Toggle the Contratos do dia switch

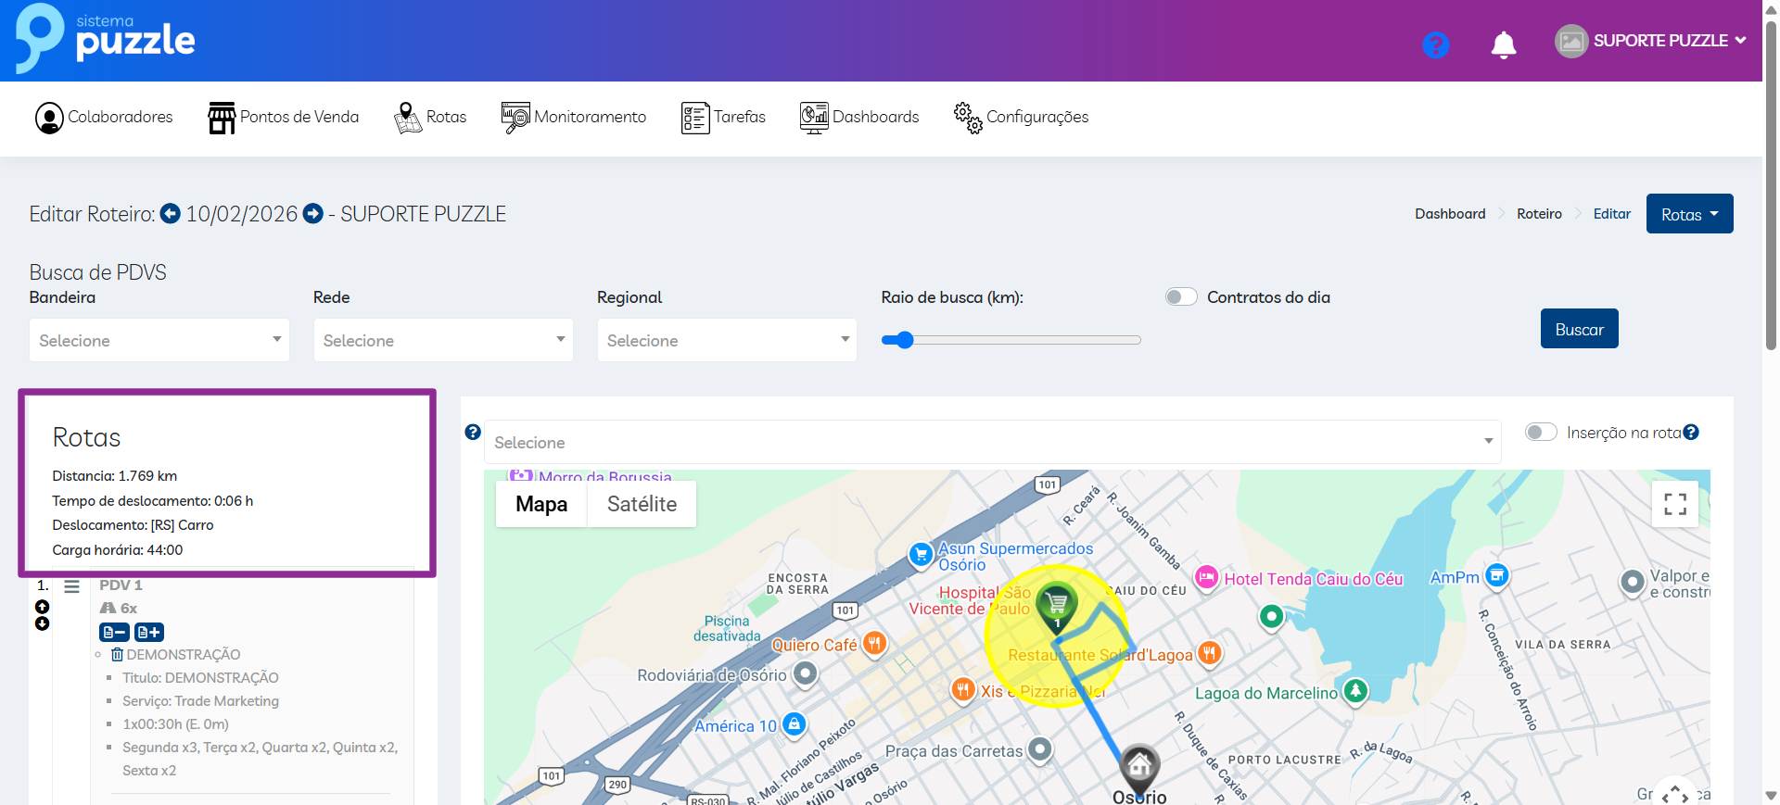pyautogui.click(x=1180, y=297)
